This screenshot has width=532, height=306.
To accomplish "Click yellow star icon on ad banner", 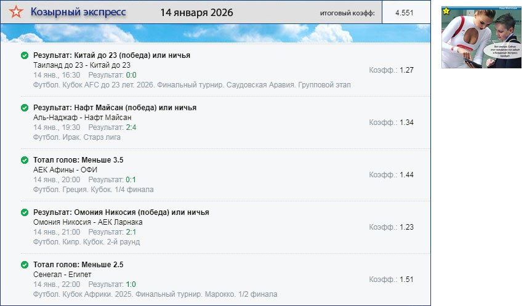I will 447,11.
